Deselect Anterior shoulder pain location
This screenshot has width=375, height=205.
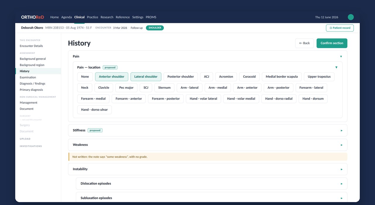click(112, 77)
